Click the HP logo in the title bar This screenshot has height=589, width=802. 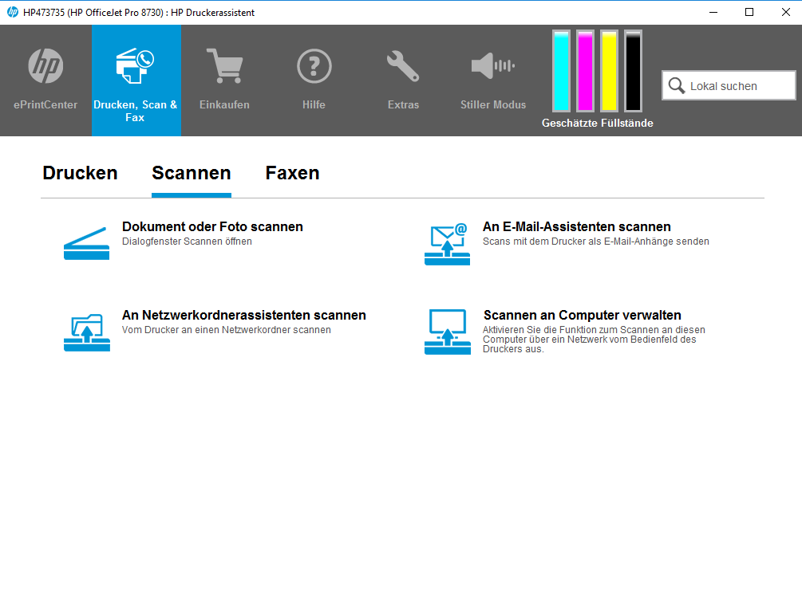(x=13, y=12)
